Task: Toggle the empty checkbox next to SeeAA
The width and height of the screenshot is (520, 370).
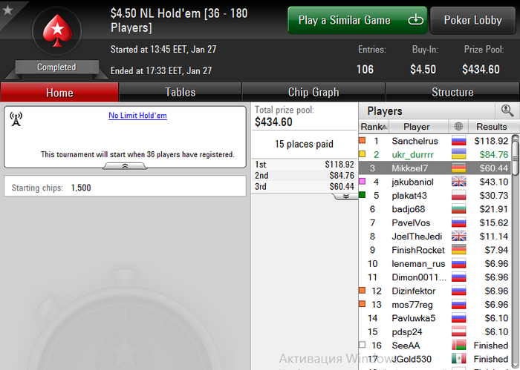Action: click(363, 345)
